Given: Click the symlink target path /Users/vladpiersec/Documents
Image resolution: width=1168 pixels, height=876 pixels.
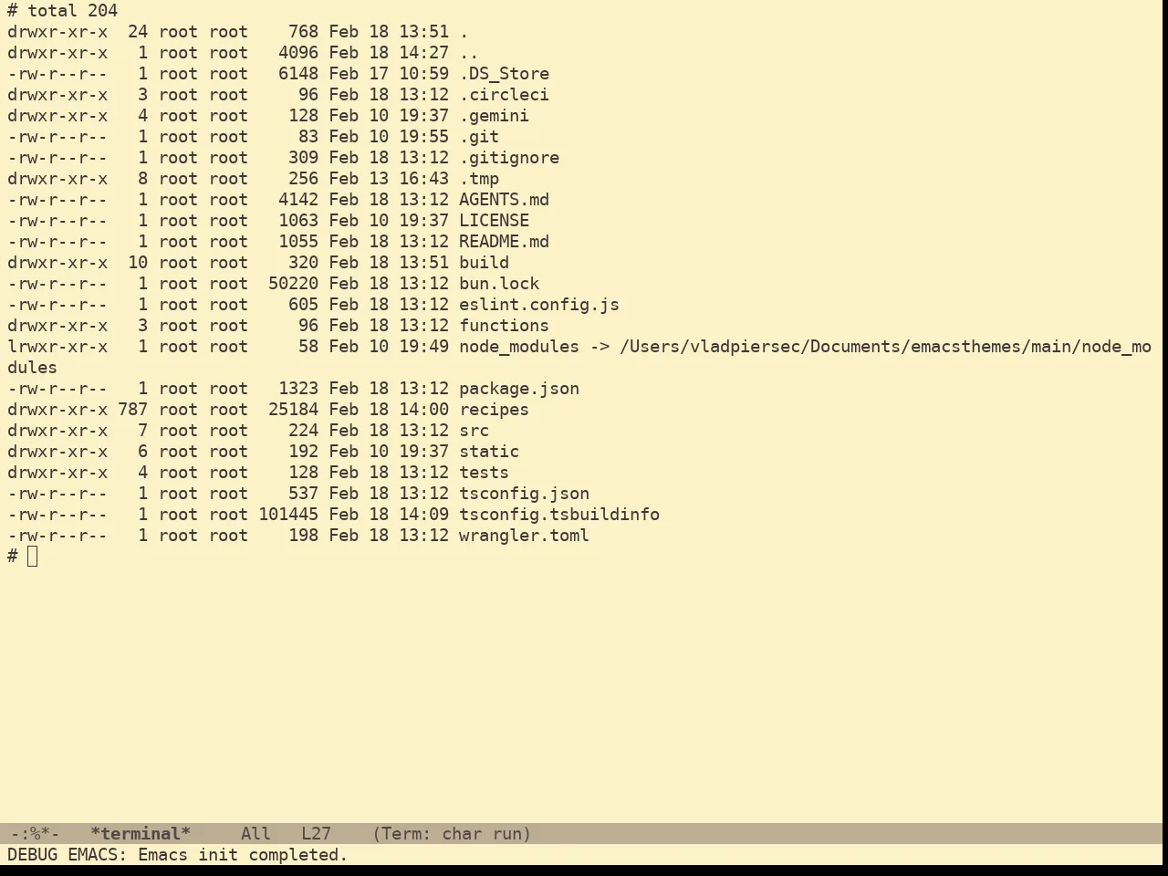Looking at the screenshot, I should pos(760,347).
